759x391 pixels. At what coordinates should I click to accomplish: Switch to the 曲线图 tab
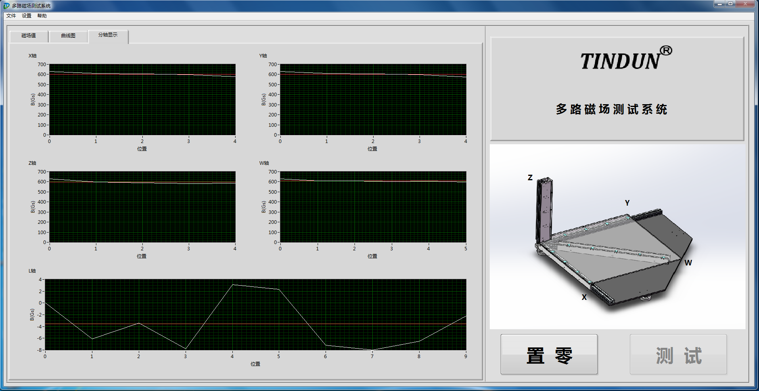[x=68, y=36]
